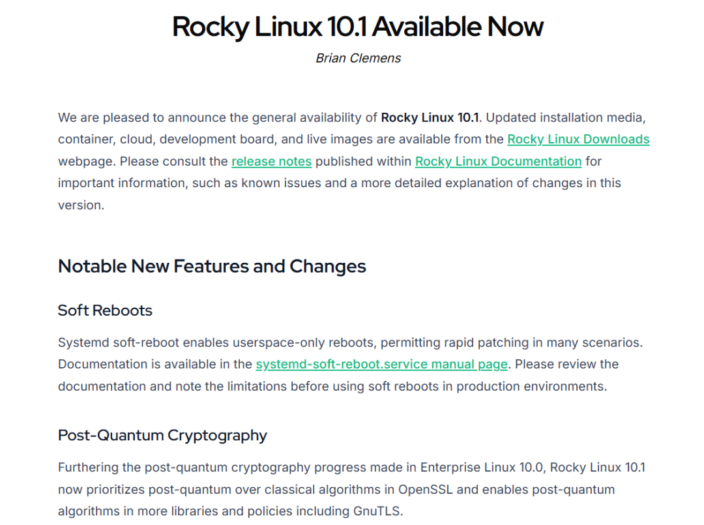Open the release notes link
The height and width of the screenshot is (525, 704).
click(271, 161)
